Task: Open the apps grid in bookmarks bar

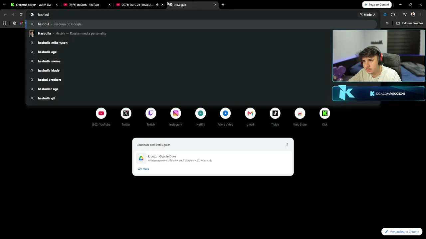Action: click(x=4, y=23)
